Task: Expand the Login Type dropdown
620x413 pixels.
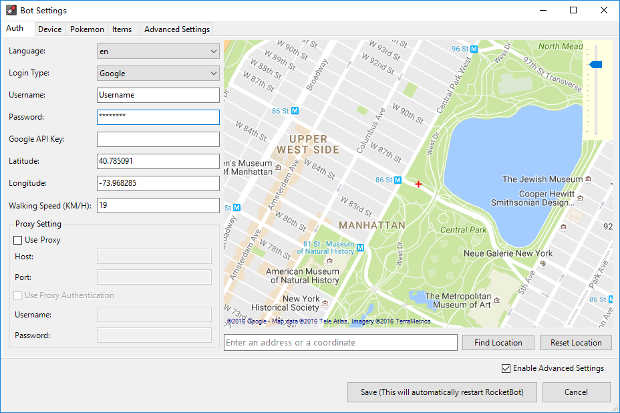Action: (x=158, y=74)
